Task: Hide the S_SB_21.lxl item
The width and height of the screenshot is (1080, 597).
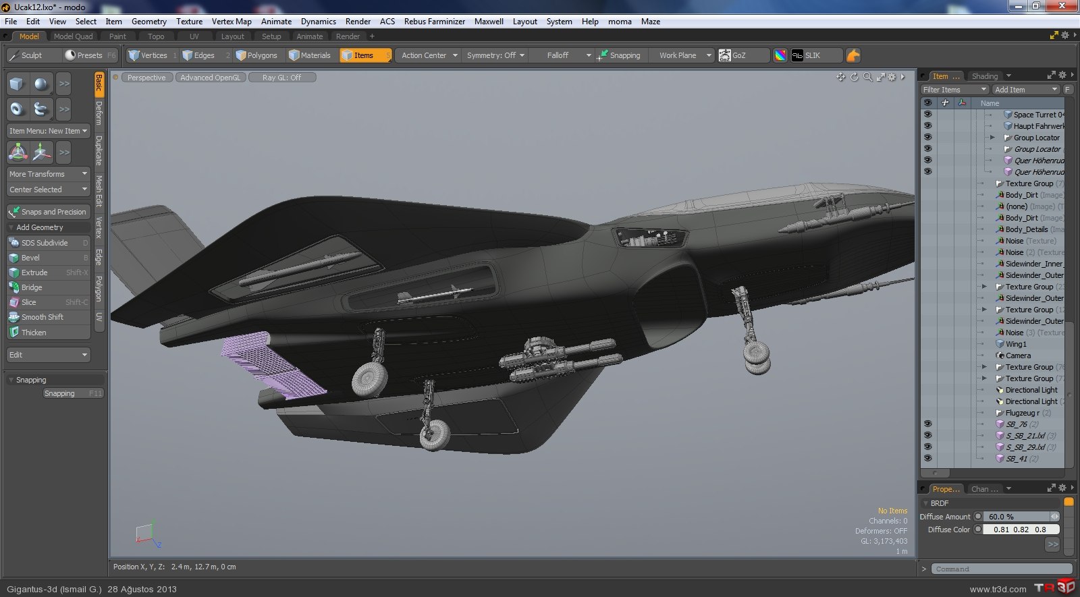Action: tap(927, 436)
